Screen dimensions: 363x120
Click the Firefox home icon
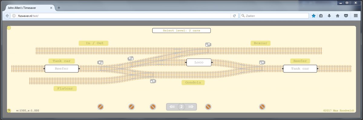click(338, 16)
